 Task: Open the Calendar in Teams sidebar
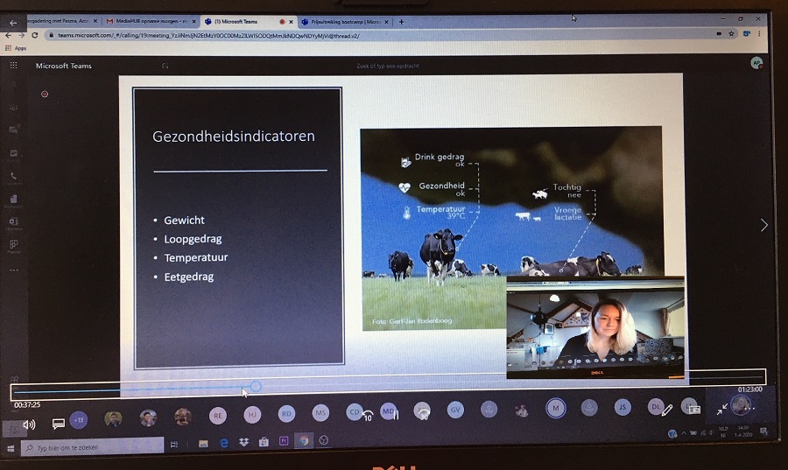click(13, 154)
